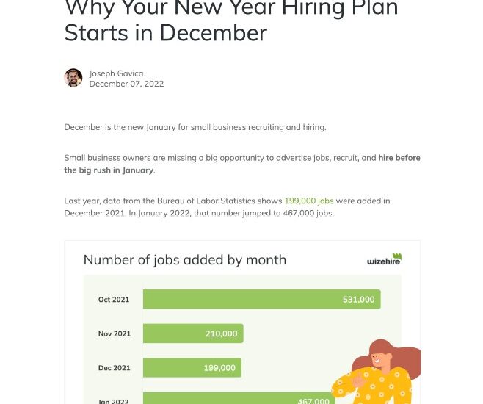Select the Nov 2021 green bar
483x404 pixels.
193,333
